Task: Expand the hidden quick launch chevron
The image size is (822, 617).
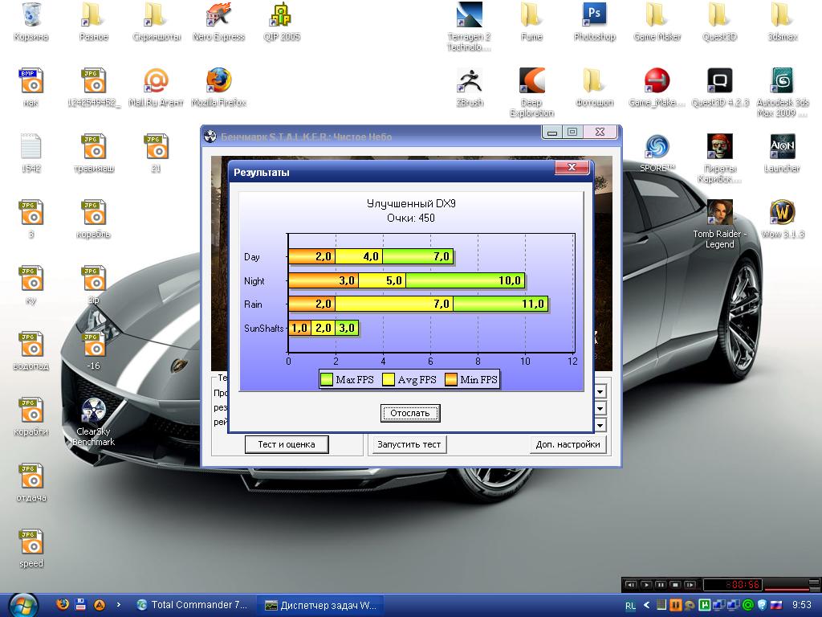Action: 119,604
